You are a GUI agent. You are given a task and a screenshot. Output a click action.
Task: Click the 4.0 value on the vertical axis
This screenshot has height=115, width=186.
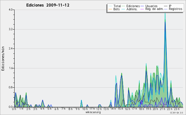click(x=11, y=10)
